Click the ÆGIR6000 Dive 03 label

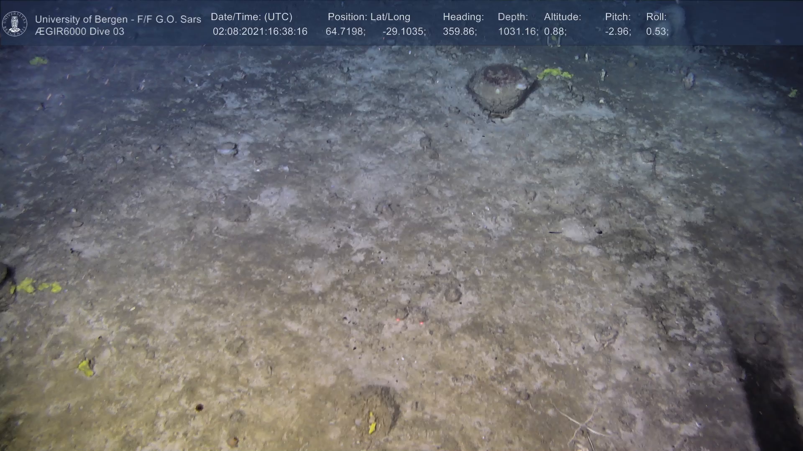(79, 32)
